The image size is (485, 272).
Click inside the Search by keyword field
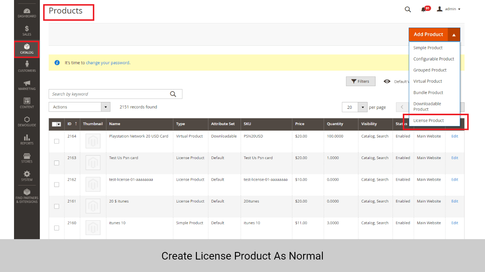click(x=110, y=94)
